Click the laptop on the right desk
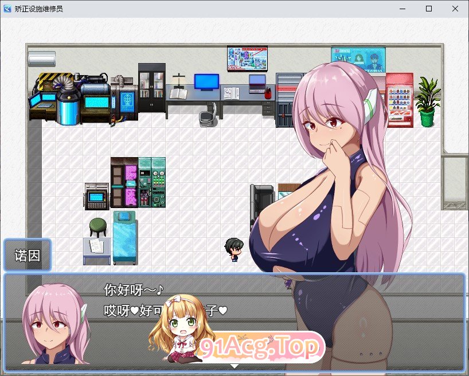Image resolution: width=469 pixels, height=376 pixels. pos(257,84)
